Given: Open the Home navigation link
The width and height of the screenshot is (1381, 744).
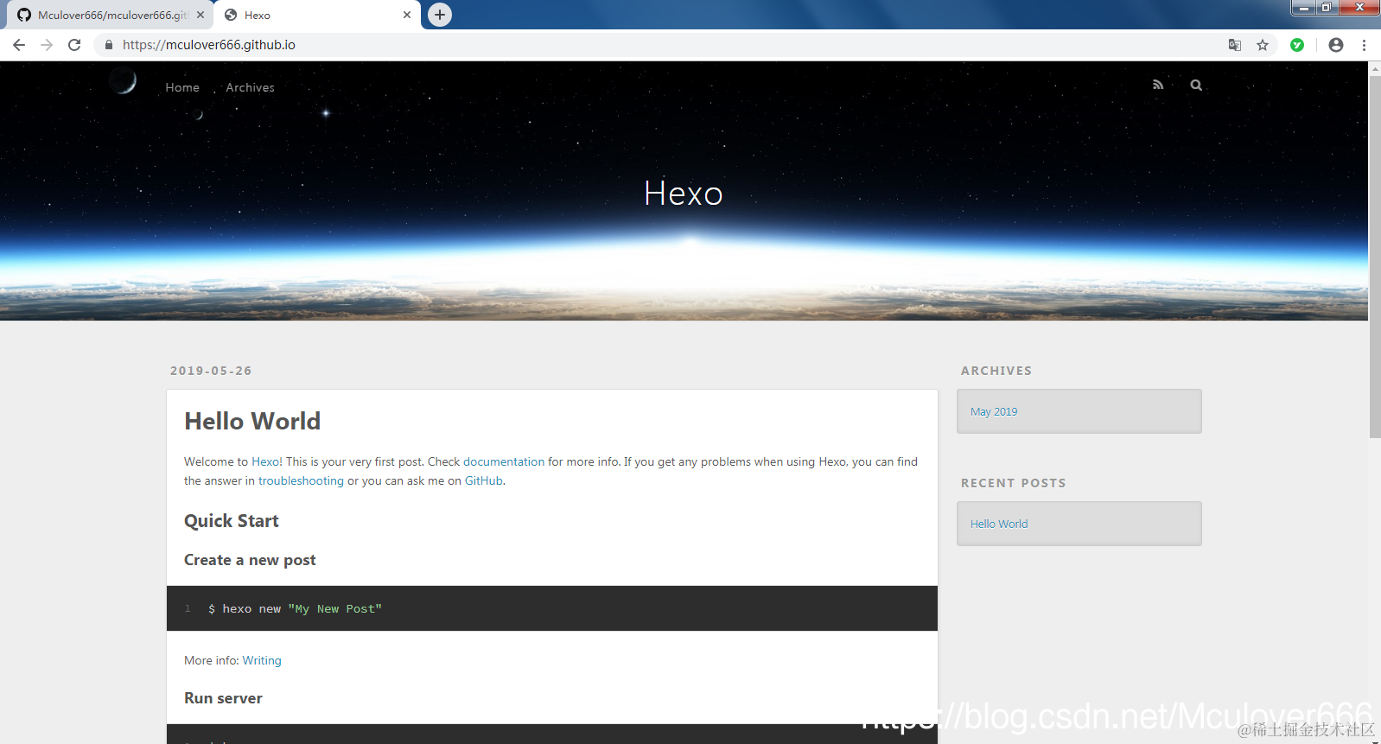Looking at the screenshot, I should point(182,87).
